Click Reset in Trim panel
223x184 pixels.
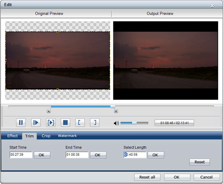(200, 162)
